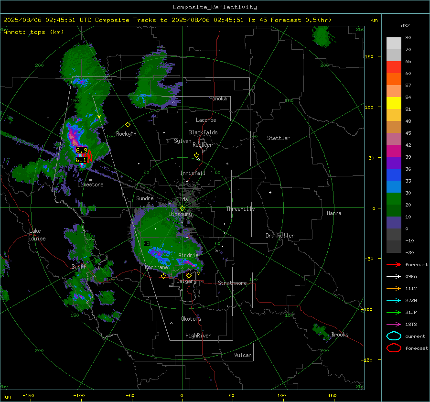430x402 pixels.
Task: Click the slate 10 dBZ color swatch
Action: pyautogui.click(x=394, y=223)
